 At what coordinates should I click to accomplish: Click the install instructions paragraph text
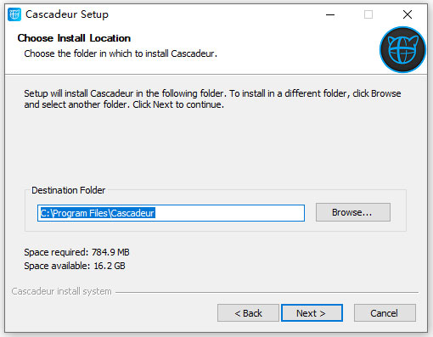tap(212, 99)
